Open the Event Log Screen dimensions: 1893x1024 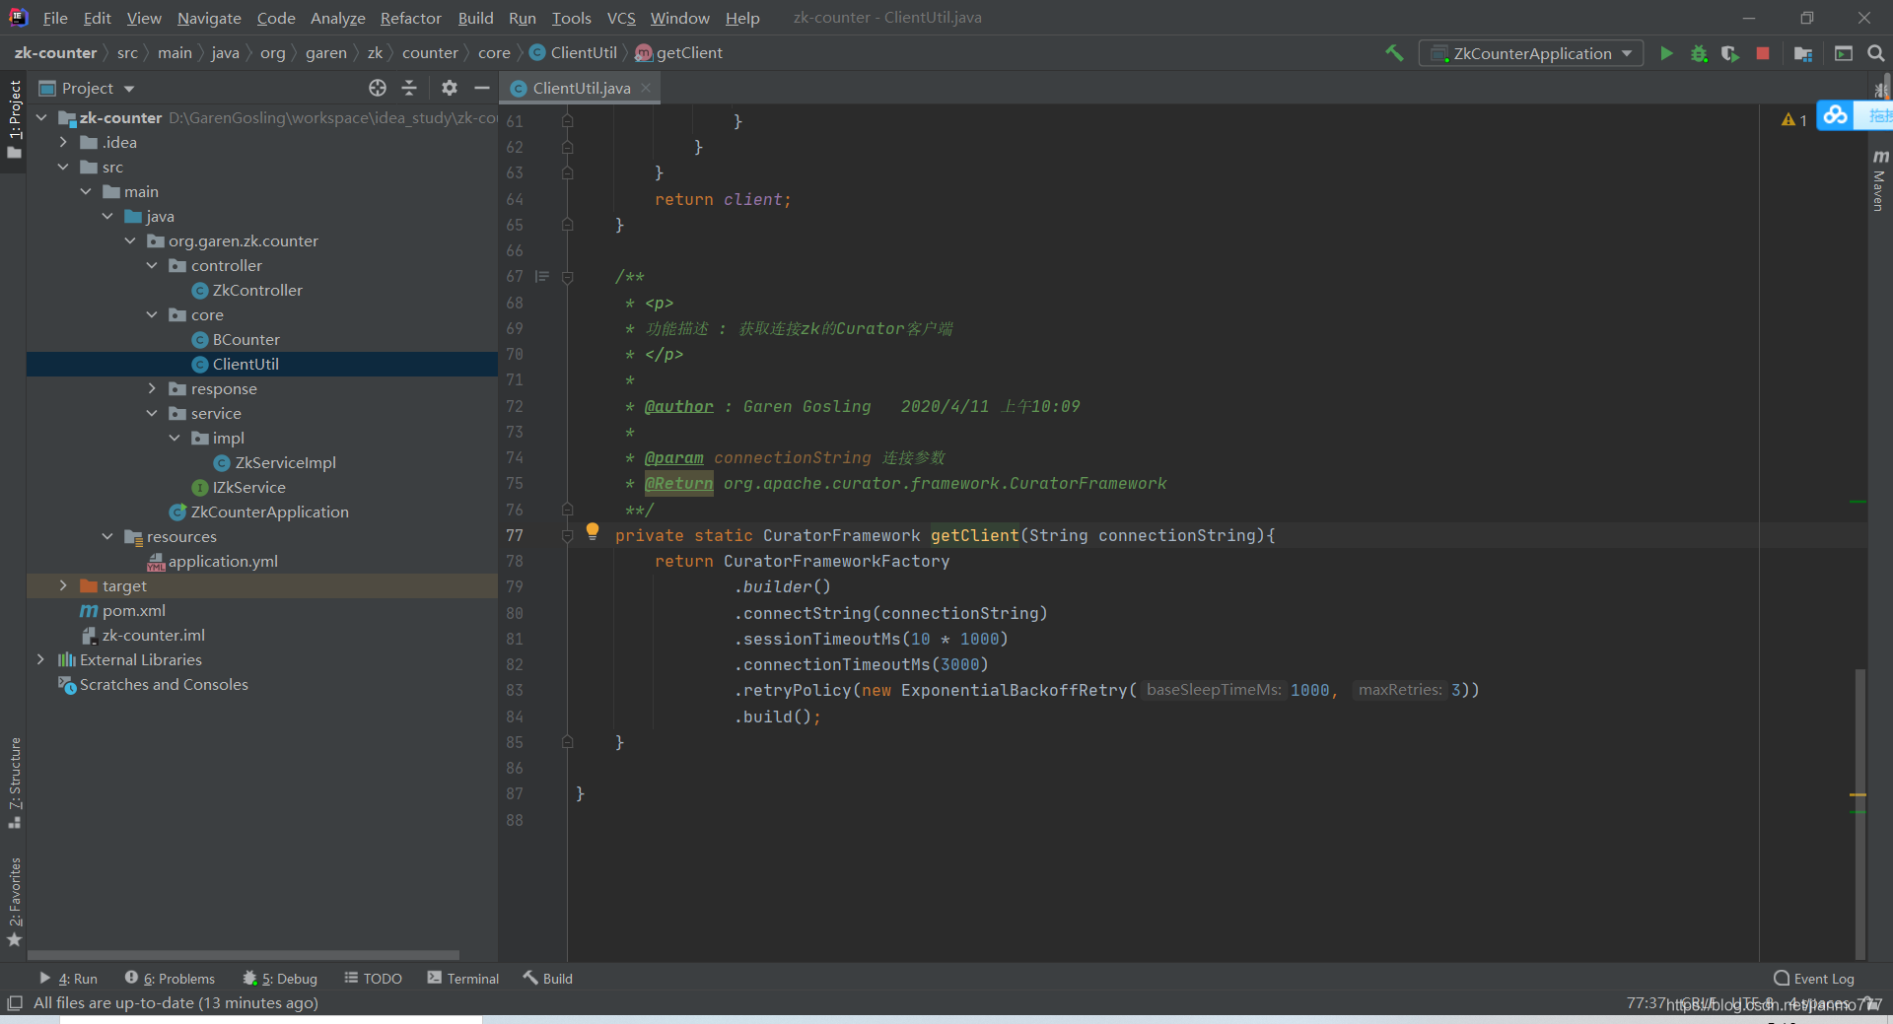(1814, 979)
